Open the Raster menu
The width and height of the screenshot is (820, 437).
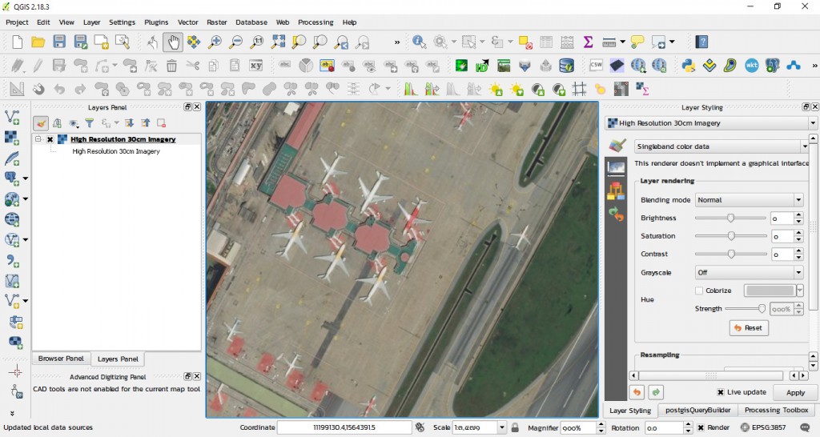click(x=216, y=22)
